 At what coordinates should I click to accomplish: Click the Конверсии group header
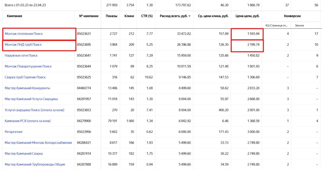pos(292,16)
